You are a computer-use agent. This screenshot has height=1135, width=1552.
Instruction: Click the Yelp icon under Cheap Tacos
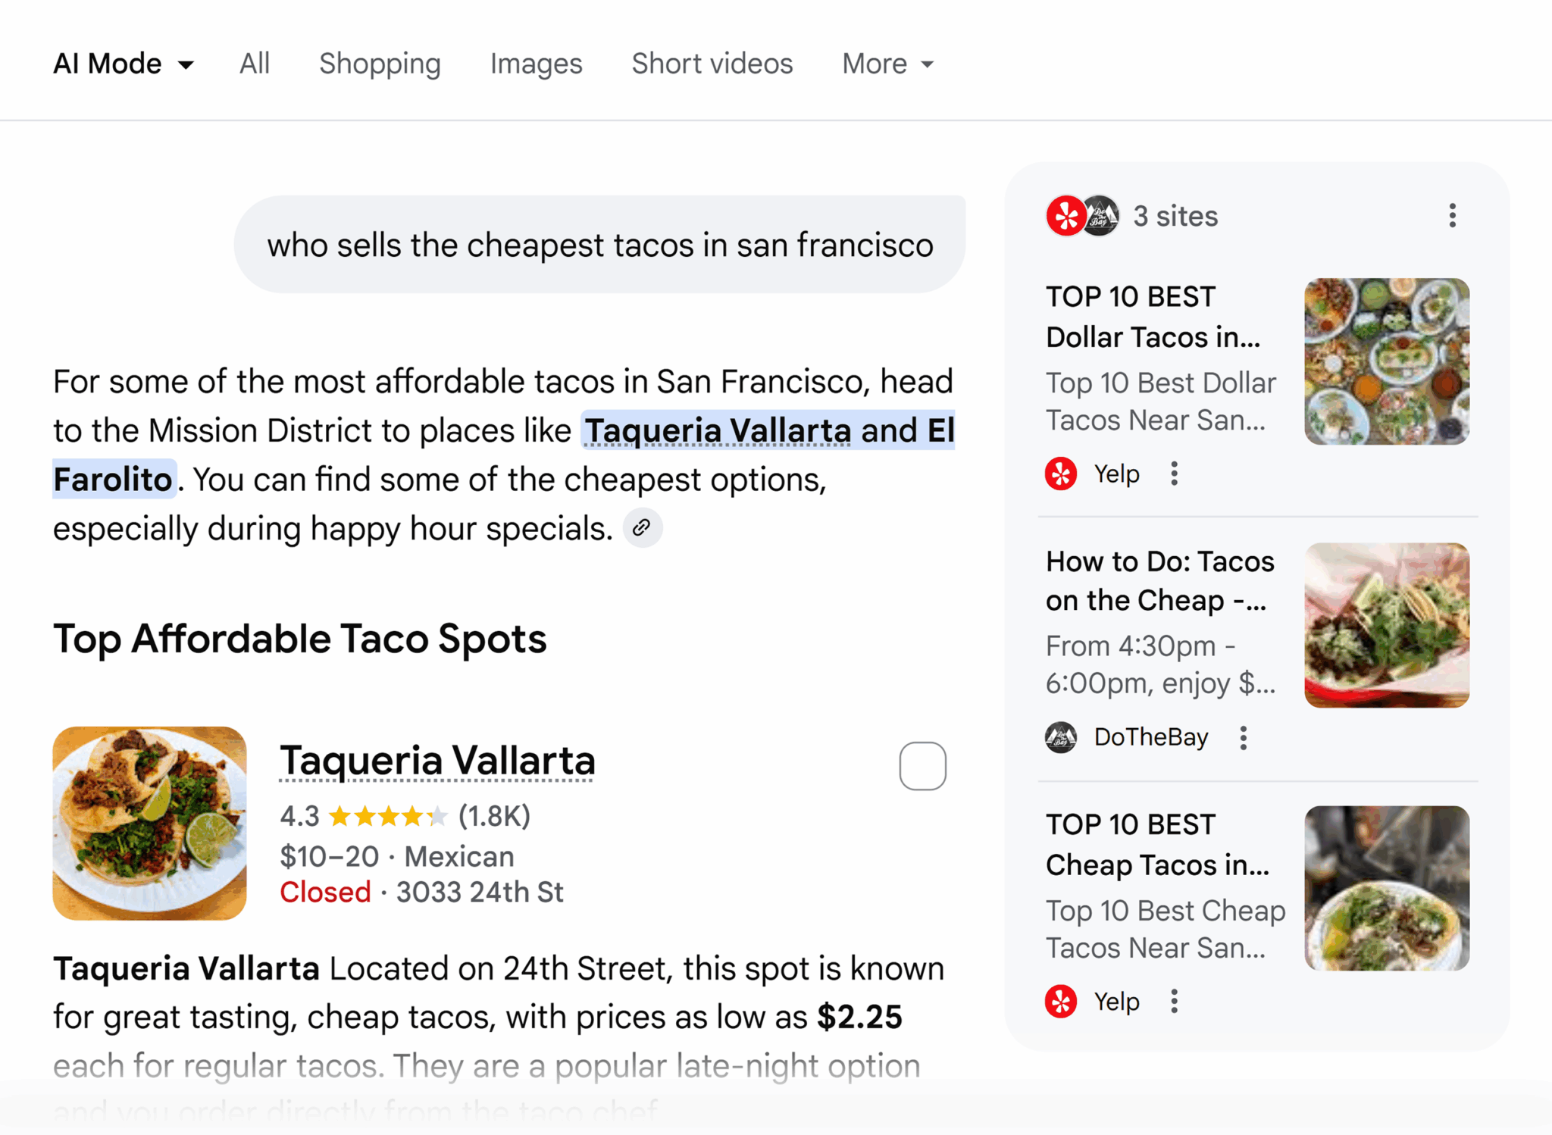coord(1061,1001)
